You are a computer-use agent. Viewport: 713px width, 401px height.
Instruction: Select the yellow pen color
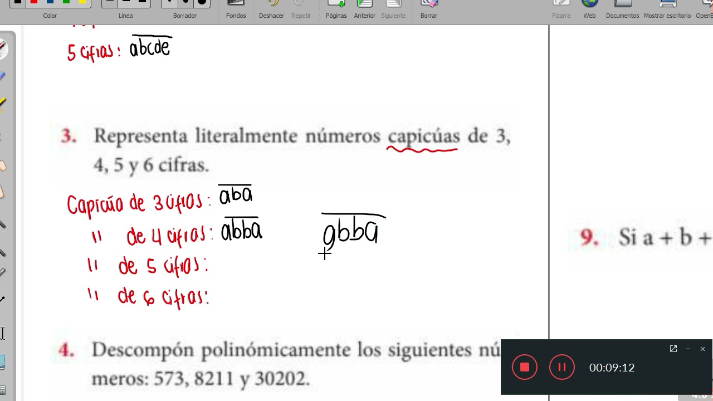(x=82, y=2)
